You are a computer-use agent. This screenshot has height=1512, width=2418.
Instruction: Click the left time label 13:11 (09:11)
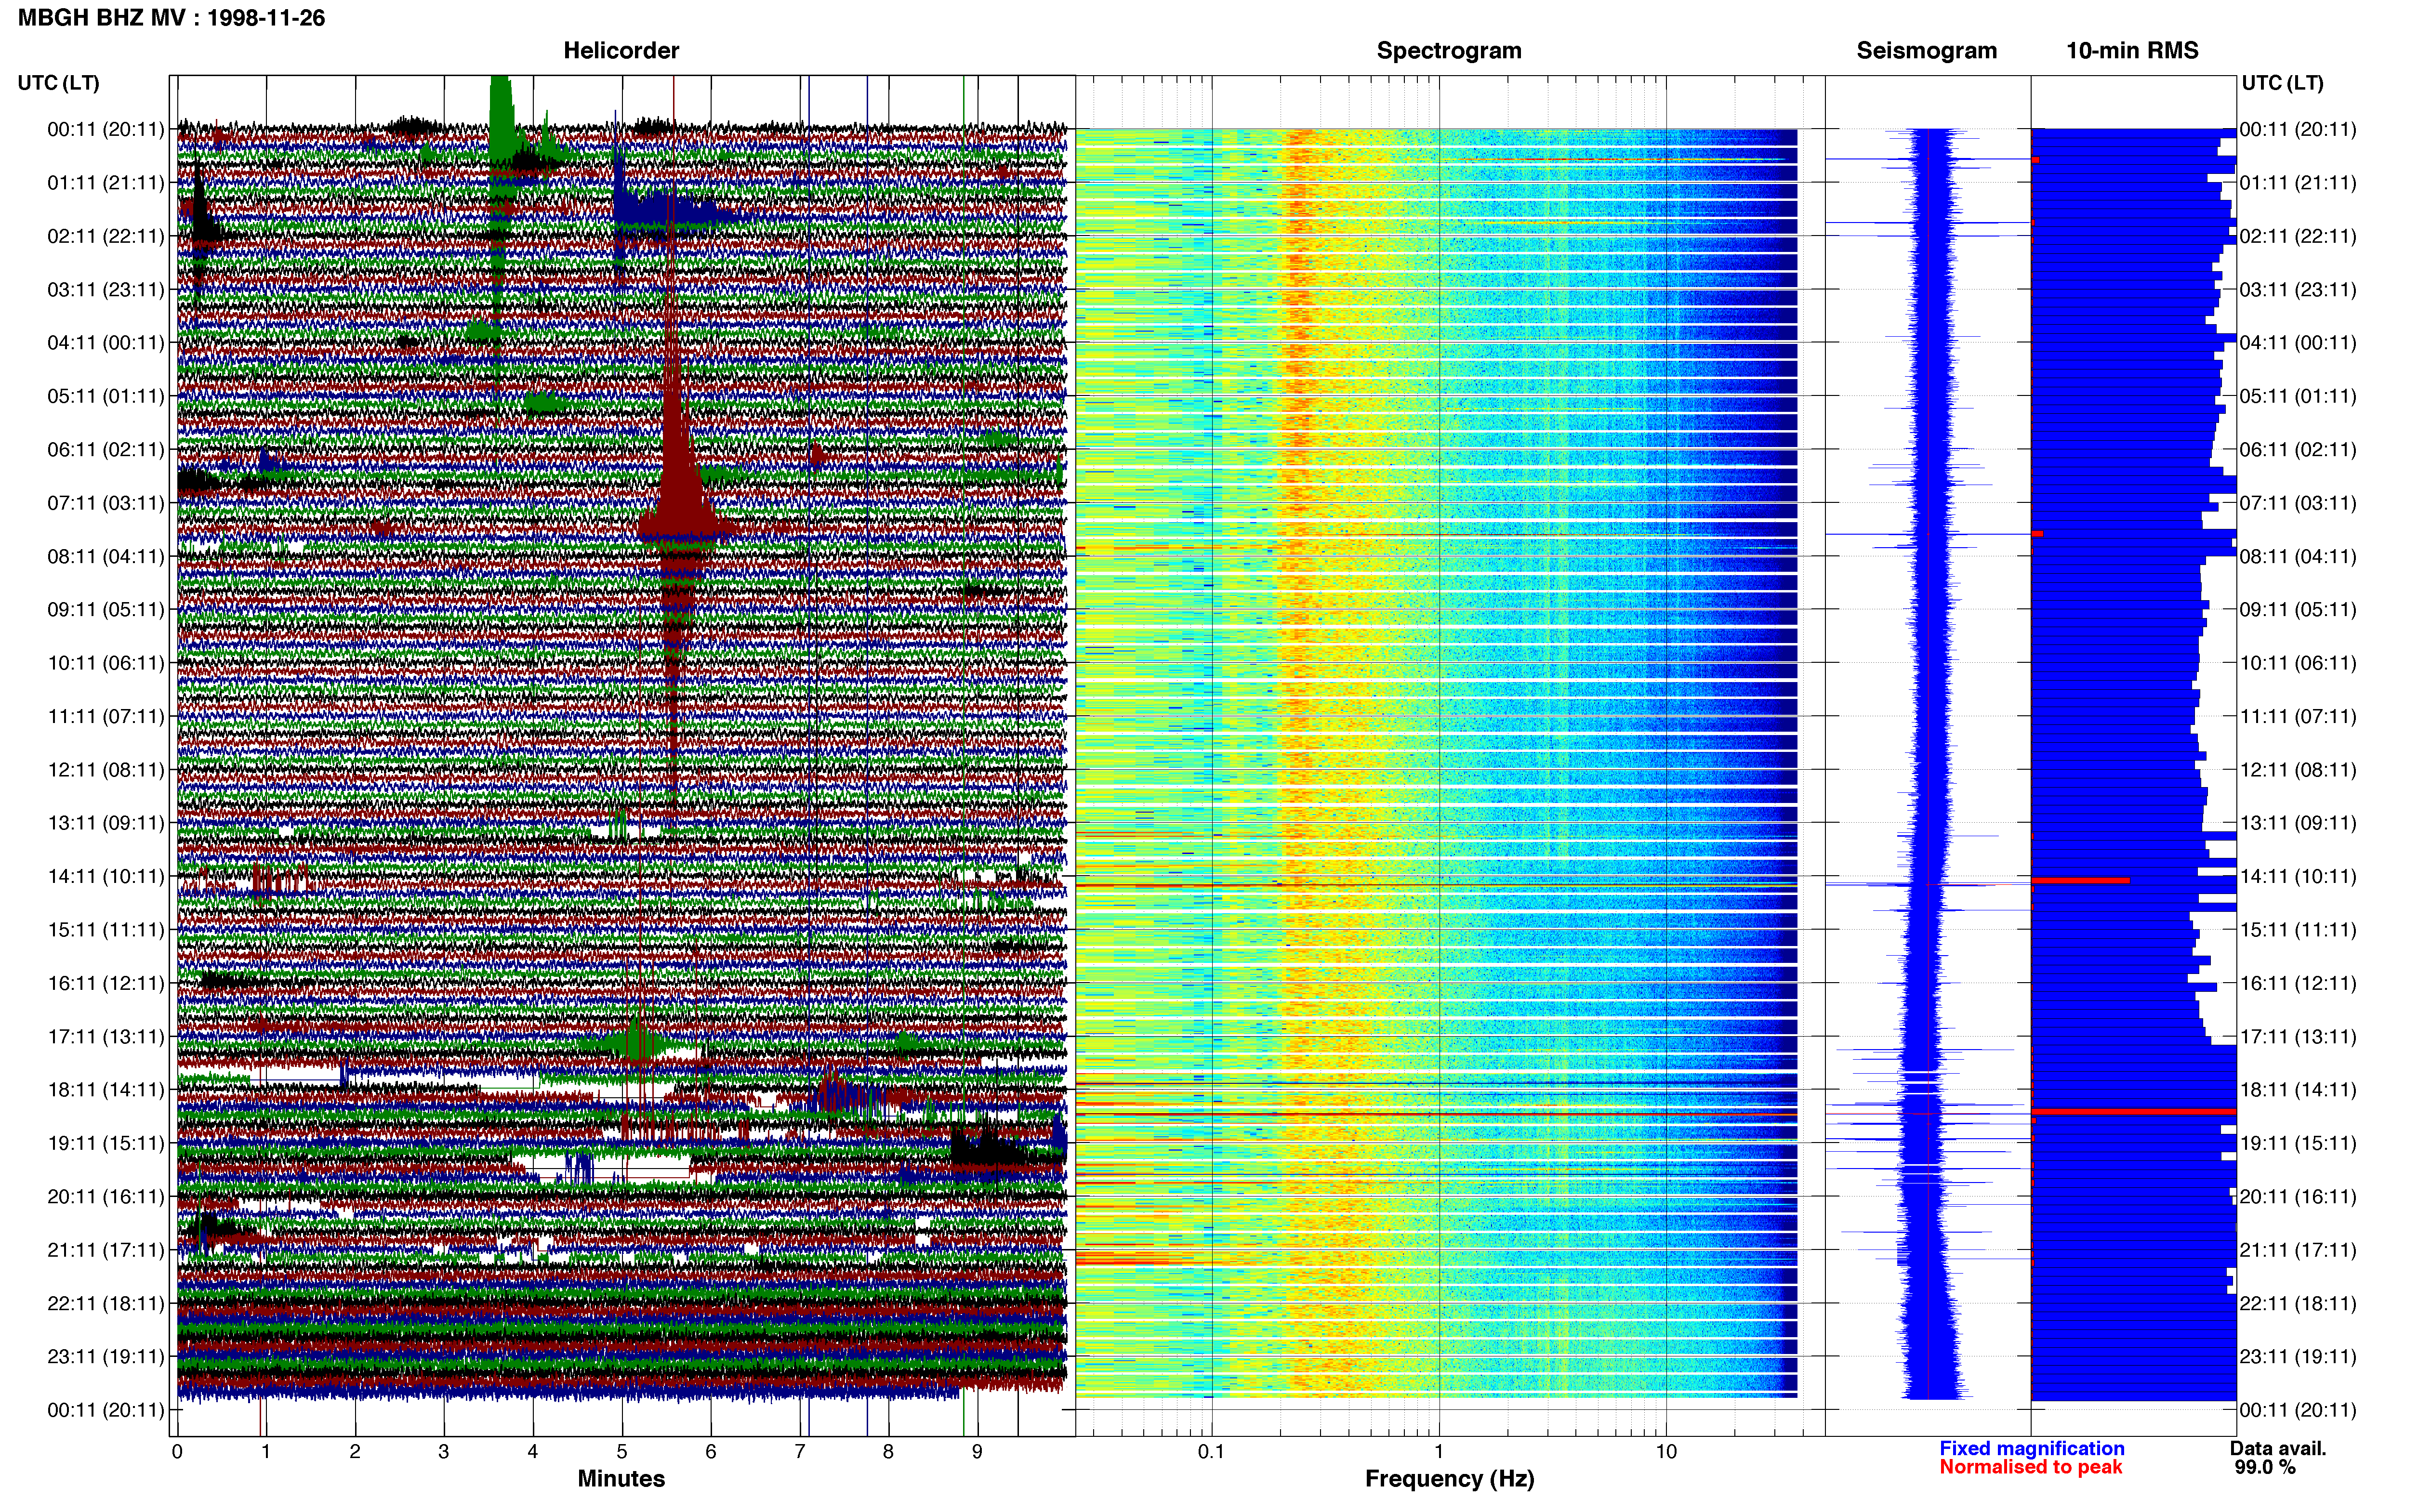106,822
